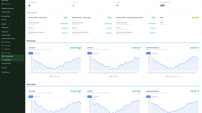Expand Aufzeichnungen menu
Viewport: 202px width, 113px height.
tap(12, 64)
